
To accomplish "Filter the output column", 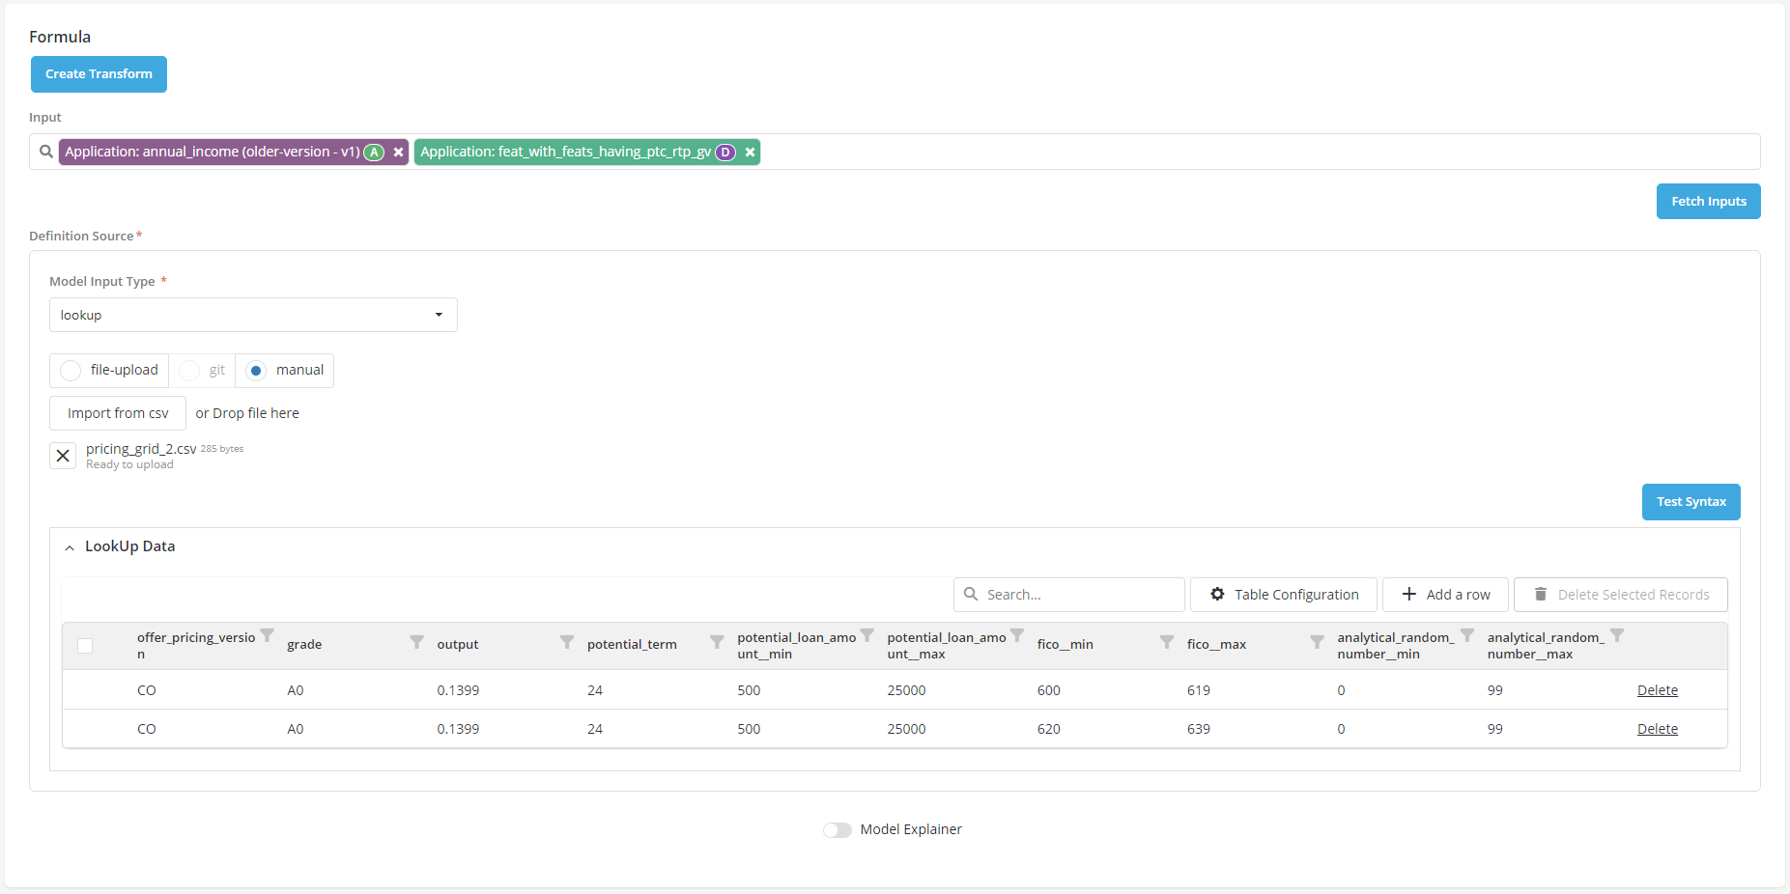I will pos(567,642).
